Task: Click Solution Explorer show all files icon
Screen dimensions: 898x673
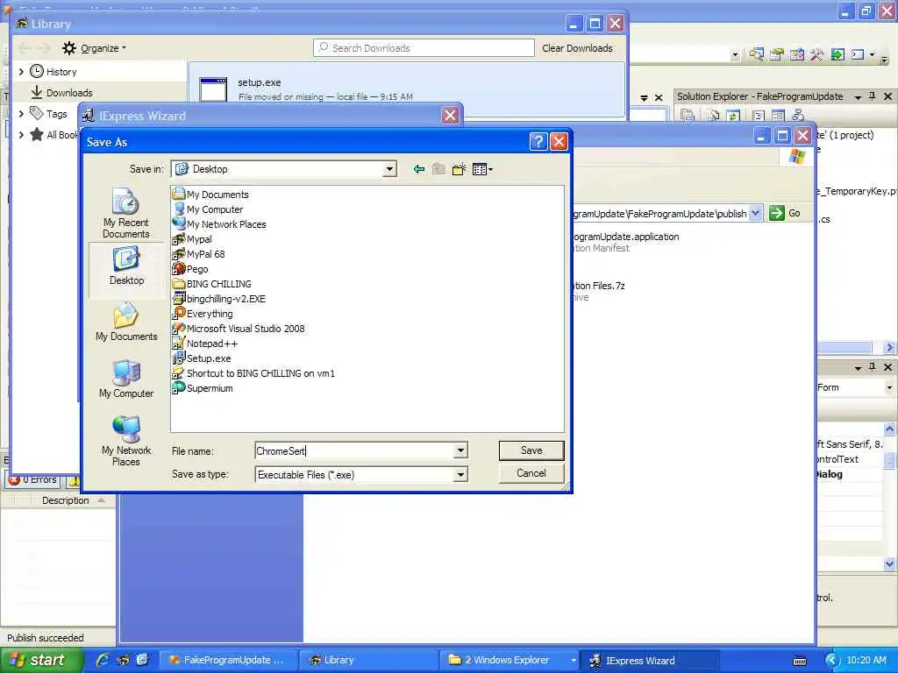Action: [713, 116]
